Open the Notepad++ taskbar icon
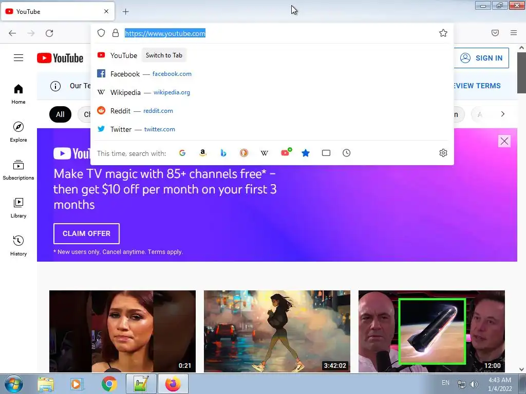The height and width of the screenshot is (394, 526). (x=141, y=384)
